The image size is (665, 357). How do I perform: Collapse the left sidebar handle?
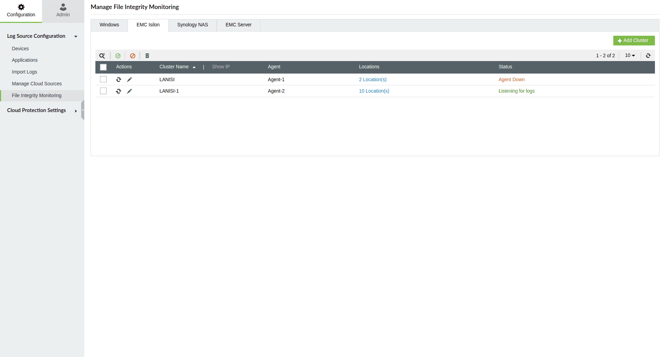[x=83, y=110]
